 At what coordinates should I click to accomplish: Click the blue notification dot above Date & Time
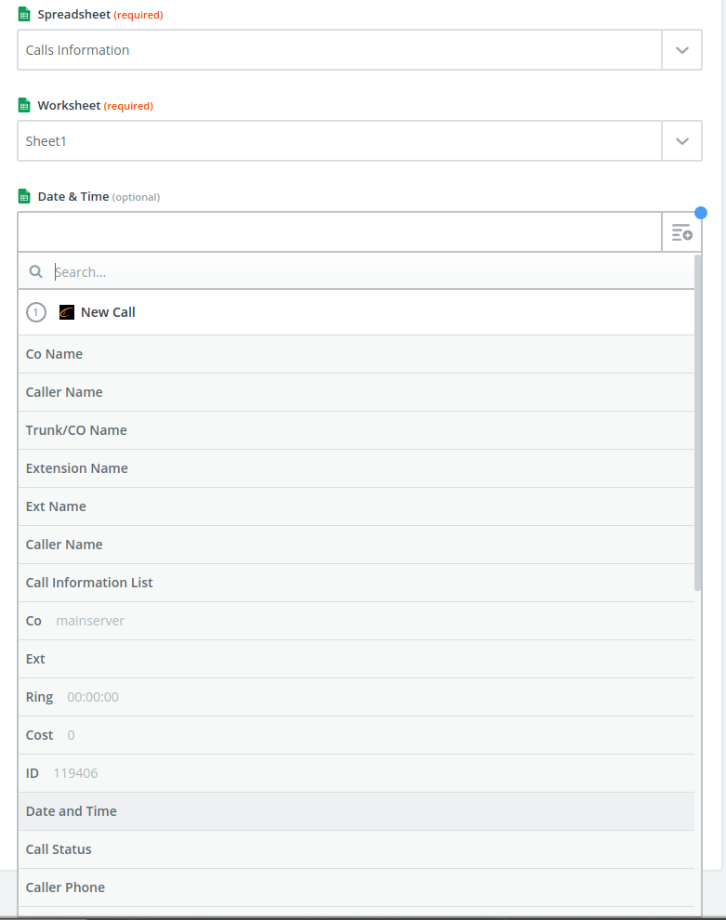tap(700, 213)
